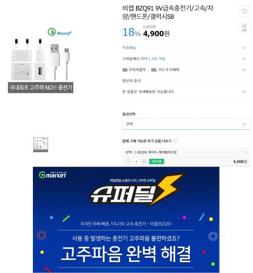Click the card icon next to 무이자할부
Viewport: 253px width, 273px height.
point(125,70)
